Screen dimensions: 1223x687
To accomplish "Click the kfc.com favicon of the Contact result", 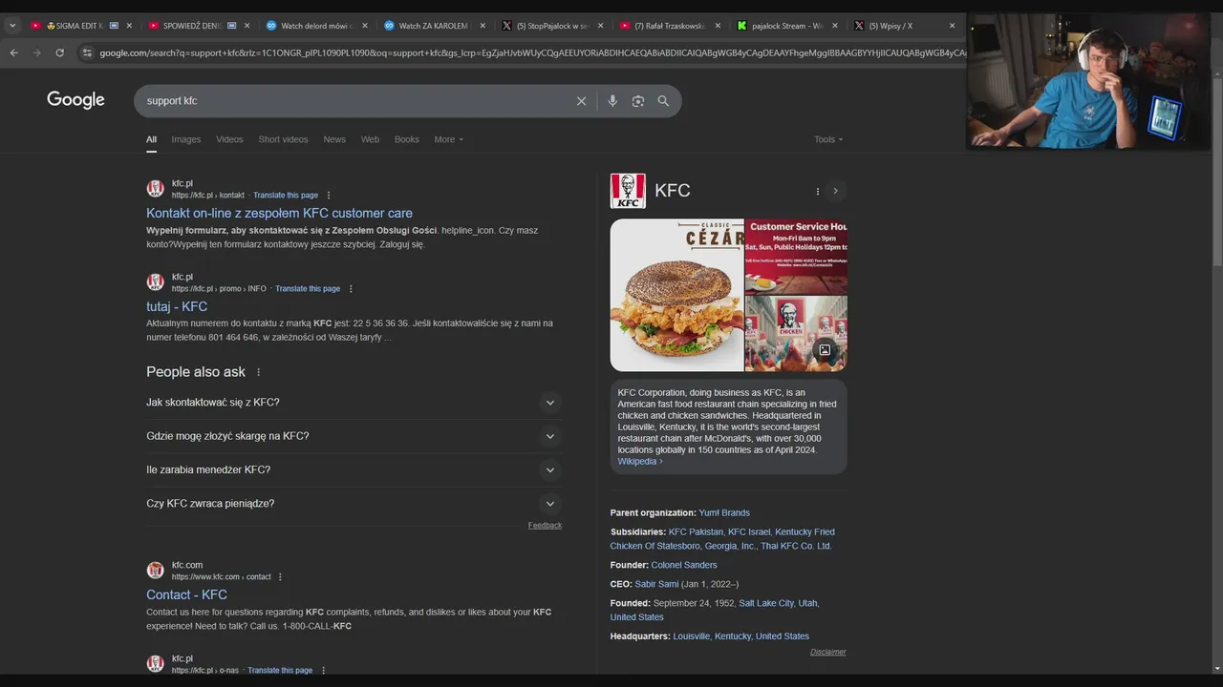I will 155,571.
